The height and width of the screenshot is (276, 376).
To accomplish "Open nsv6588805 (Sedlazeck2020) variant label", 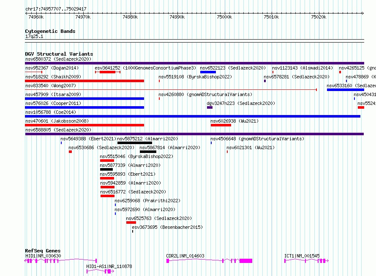I will coord(58,130).
